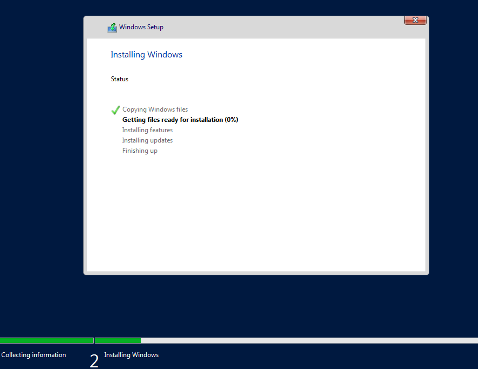Select the 'Copying Windows files' step
The width and height of the screenshot is (478, 369).
coord(155,109)
